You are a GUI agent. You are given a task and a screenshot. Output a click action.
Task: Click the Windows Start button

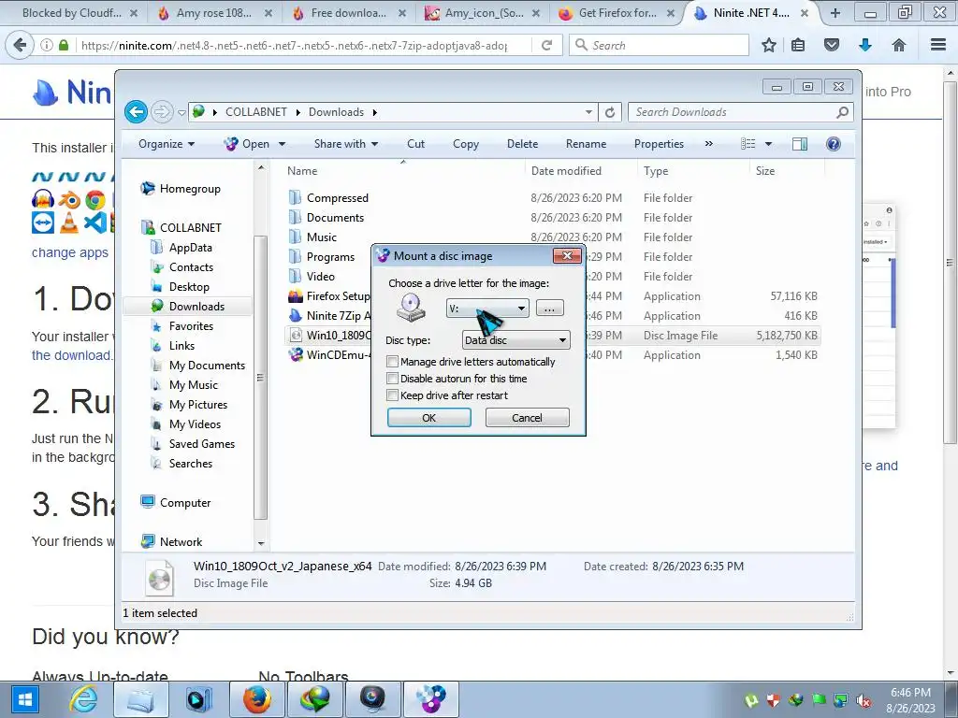[24, 699]
